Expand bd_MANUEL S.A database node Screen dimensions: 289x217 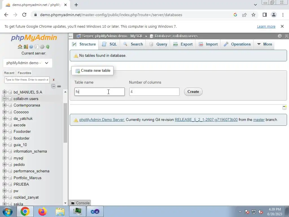tap(5, 92)
